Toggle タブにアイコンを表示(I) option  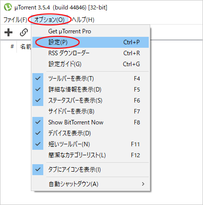pos(91,170)
